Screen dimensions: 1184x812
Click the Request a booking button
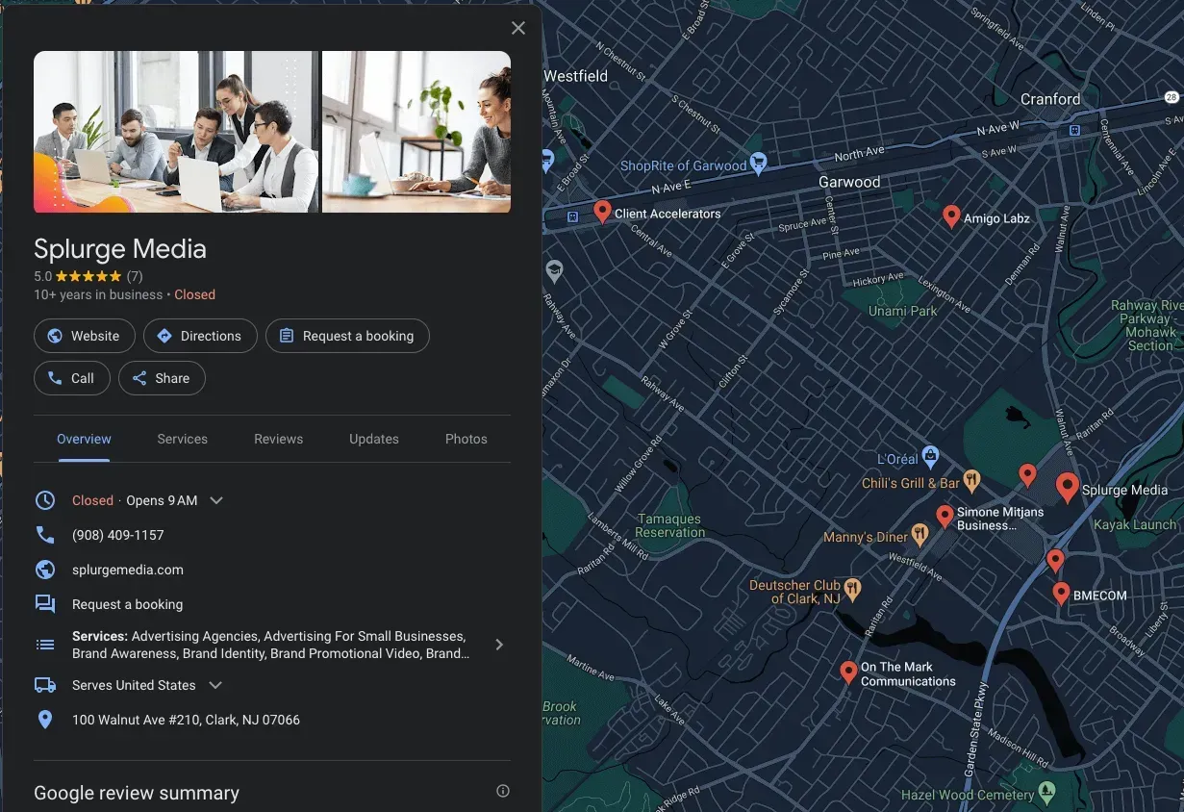347,336
